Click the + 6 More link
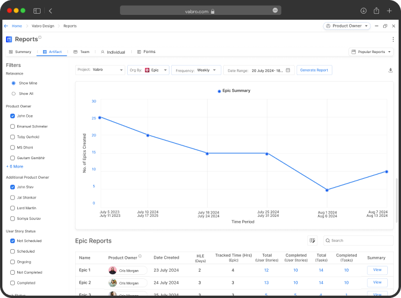 (x=15, y=166)
